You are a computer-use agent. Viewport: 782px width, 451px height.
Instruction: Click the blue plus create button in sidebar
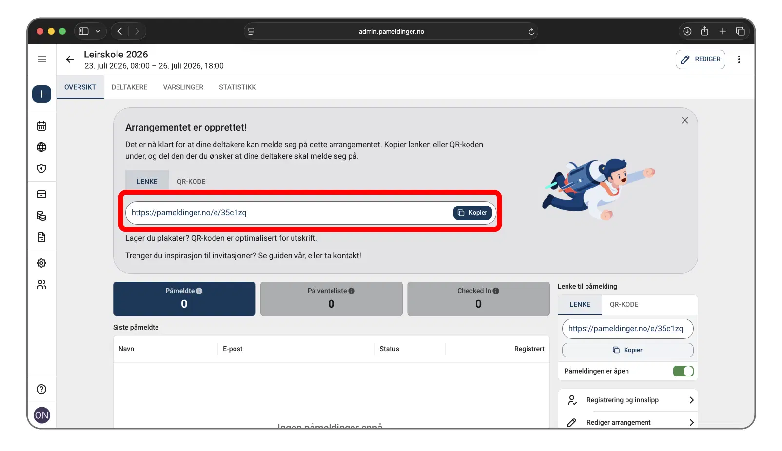41,94
